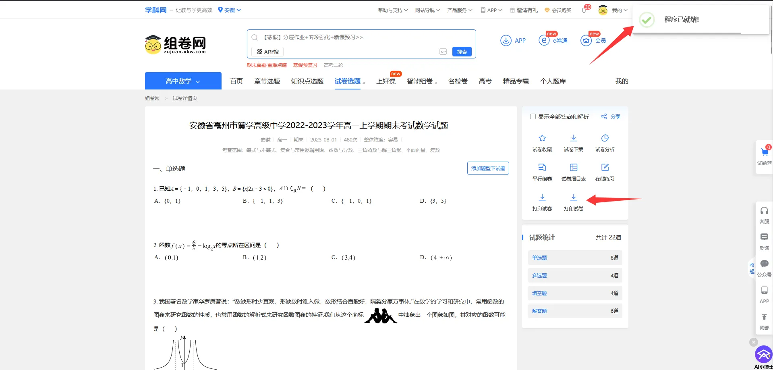
Task: Expand the 高中数学 subject dropdown
Action: pyautogui.click(x=182, y=81)
